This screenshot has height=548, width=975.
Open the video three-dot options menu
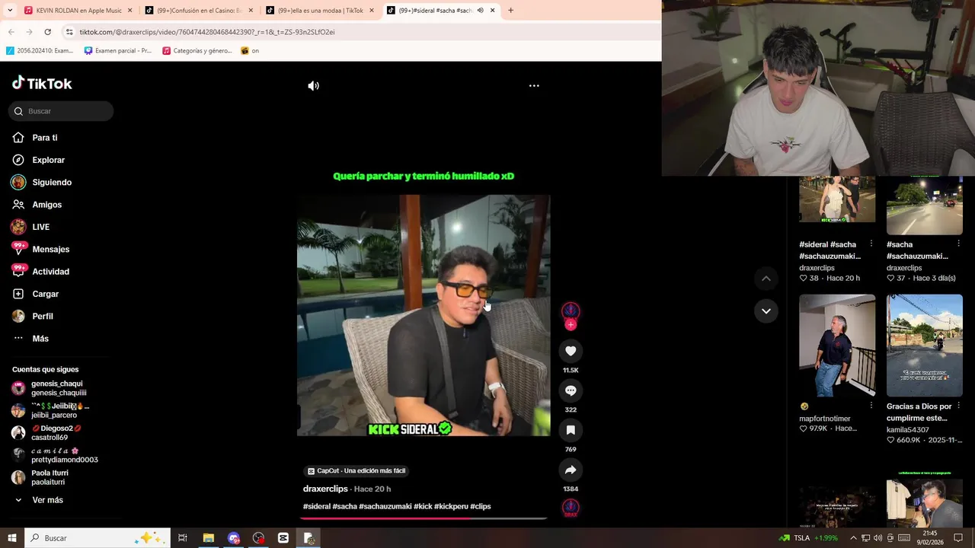[534, 86]
